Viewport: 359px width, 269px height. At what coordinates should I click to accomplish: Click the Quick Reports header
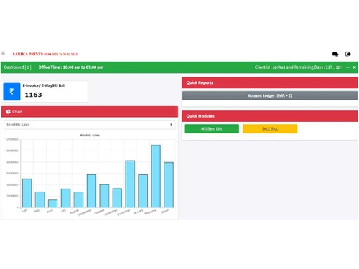coord(270,82)
